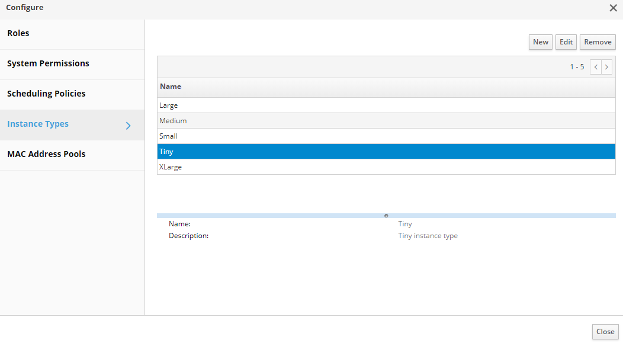Pick the XLarge instance type row
The height and width of the screenshot is (343, 623).
point(171,167)
